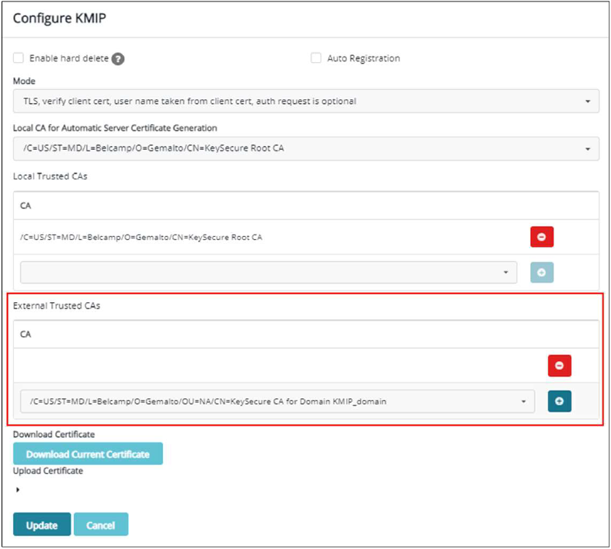Click the Local Trusted CAs label
Viewport: 611px width, 549px height.
50,176
